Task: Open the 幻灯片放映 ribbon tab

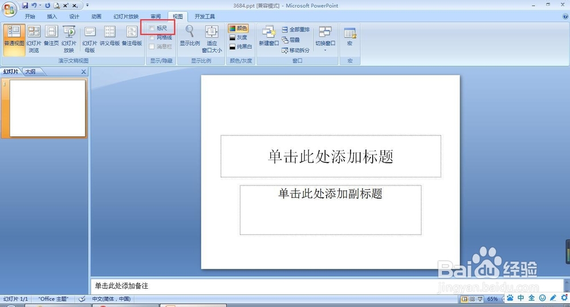Action: point(126,17)
